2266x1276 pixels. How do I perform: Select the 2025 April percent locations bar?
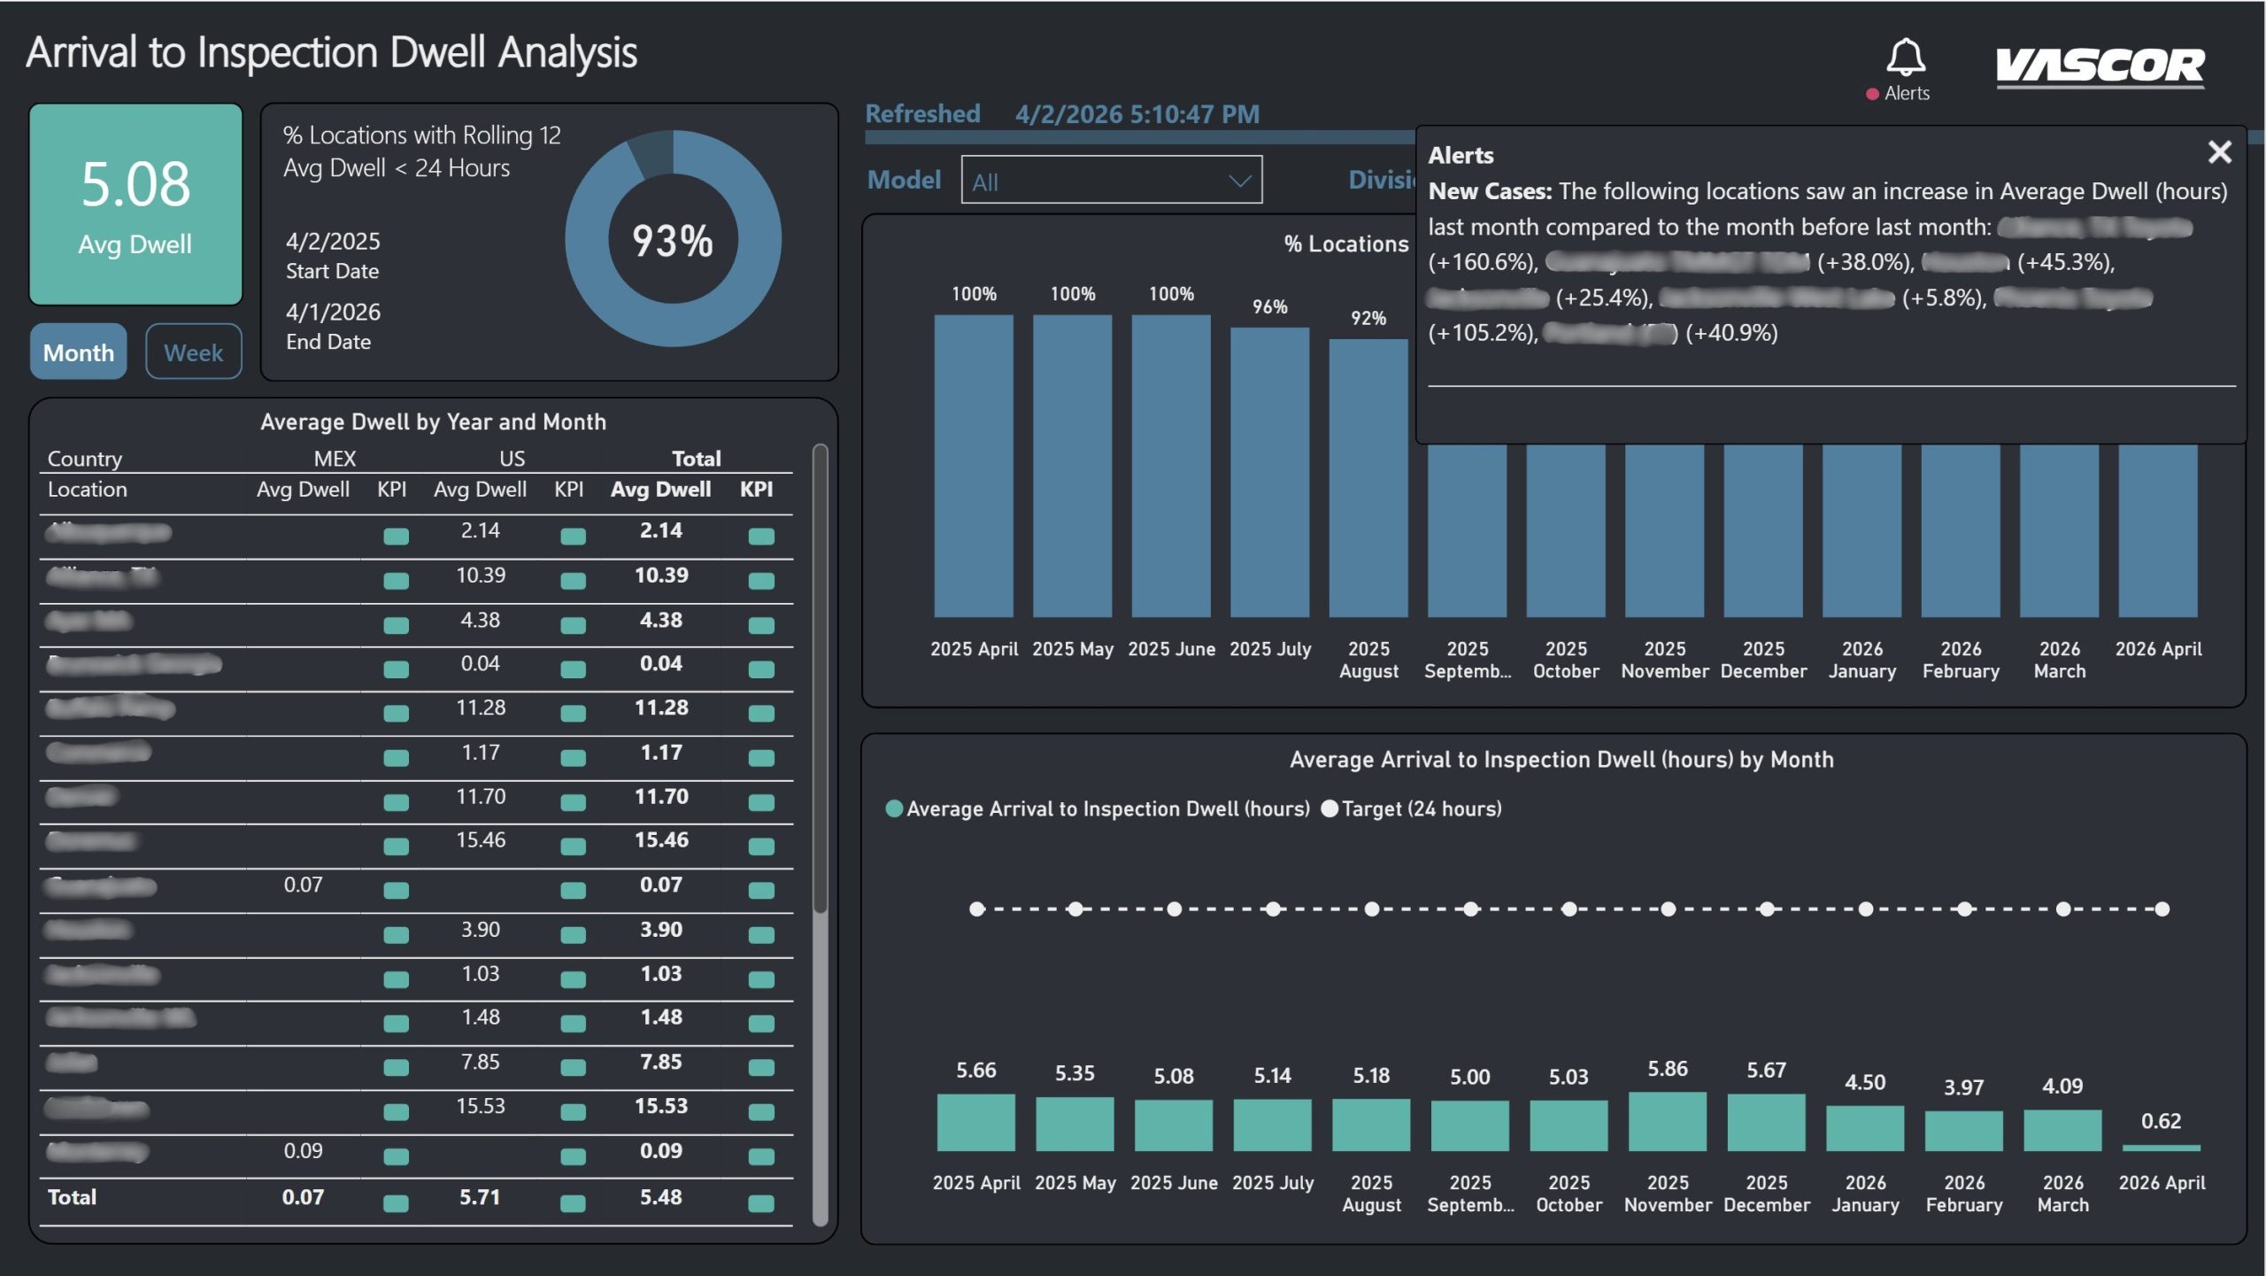(x=973, y=465)
